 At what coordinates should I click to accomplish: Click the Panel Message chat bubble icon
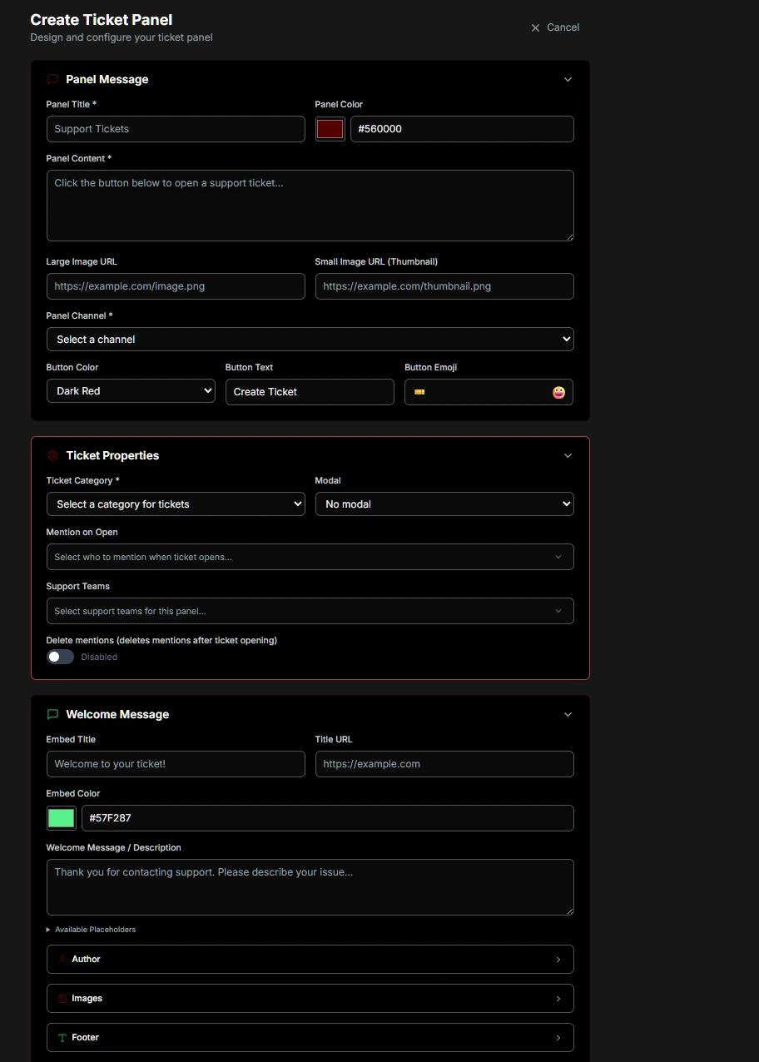52,79
